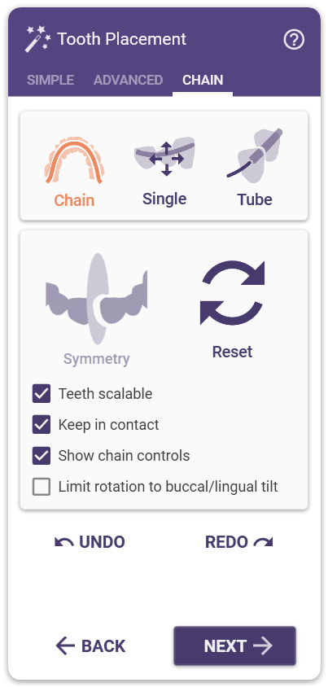
Task: Click the magic wand wizard icon
Action: pyautogui.click(x=37, y=39)
